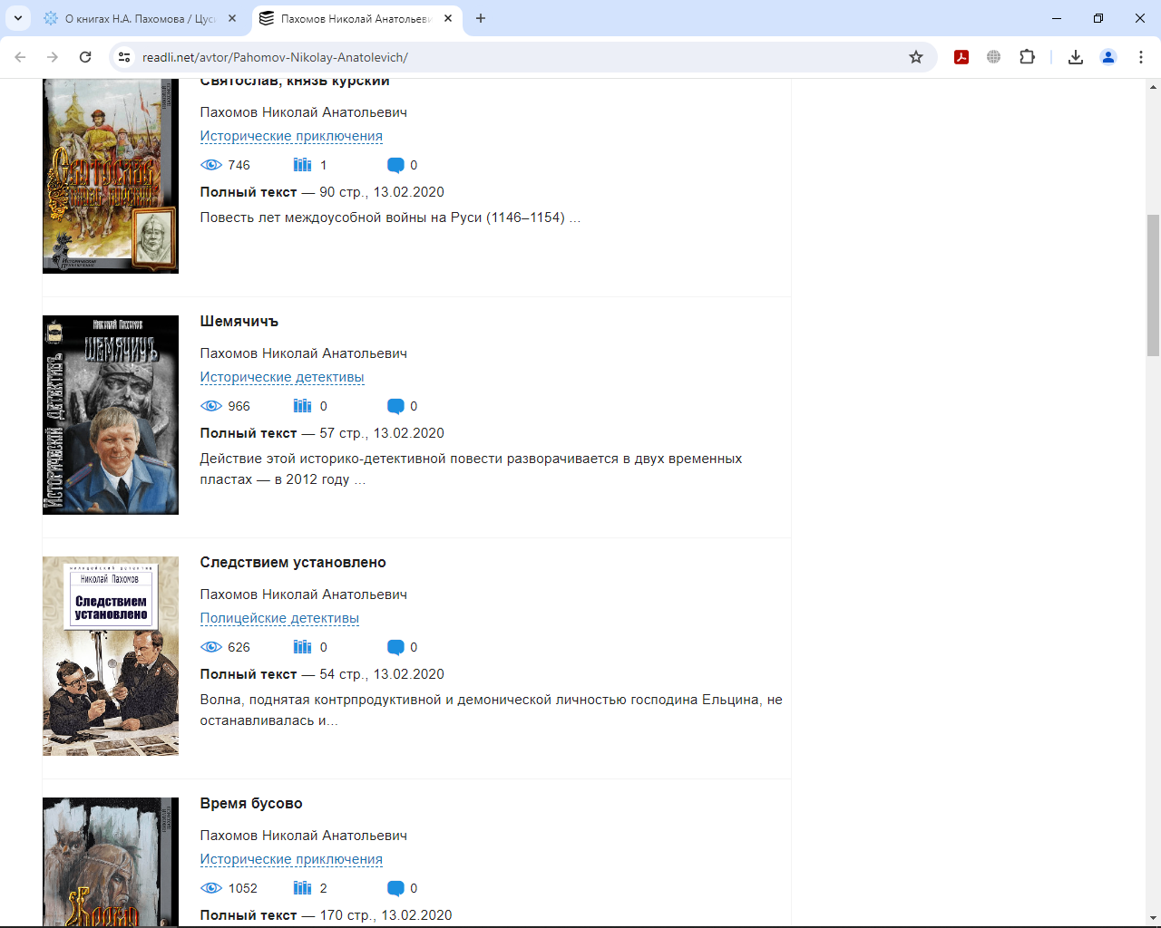Image resolution: width=1161 pixels, height=928 pixels.
Task: Minimize the browser window
Action: (x=1057, y=18)
